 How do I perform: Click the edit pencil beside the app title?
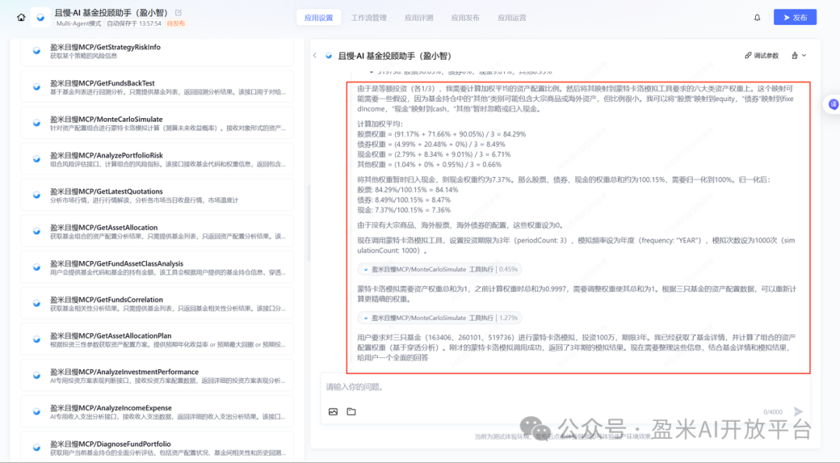tap(178, 12)
